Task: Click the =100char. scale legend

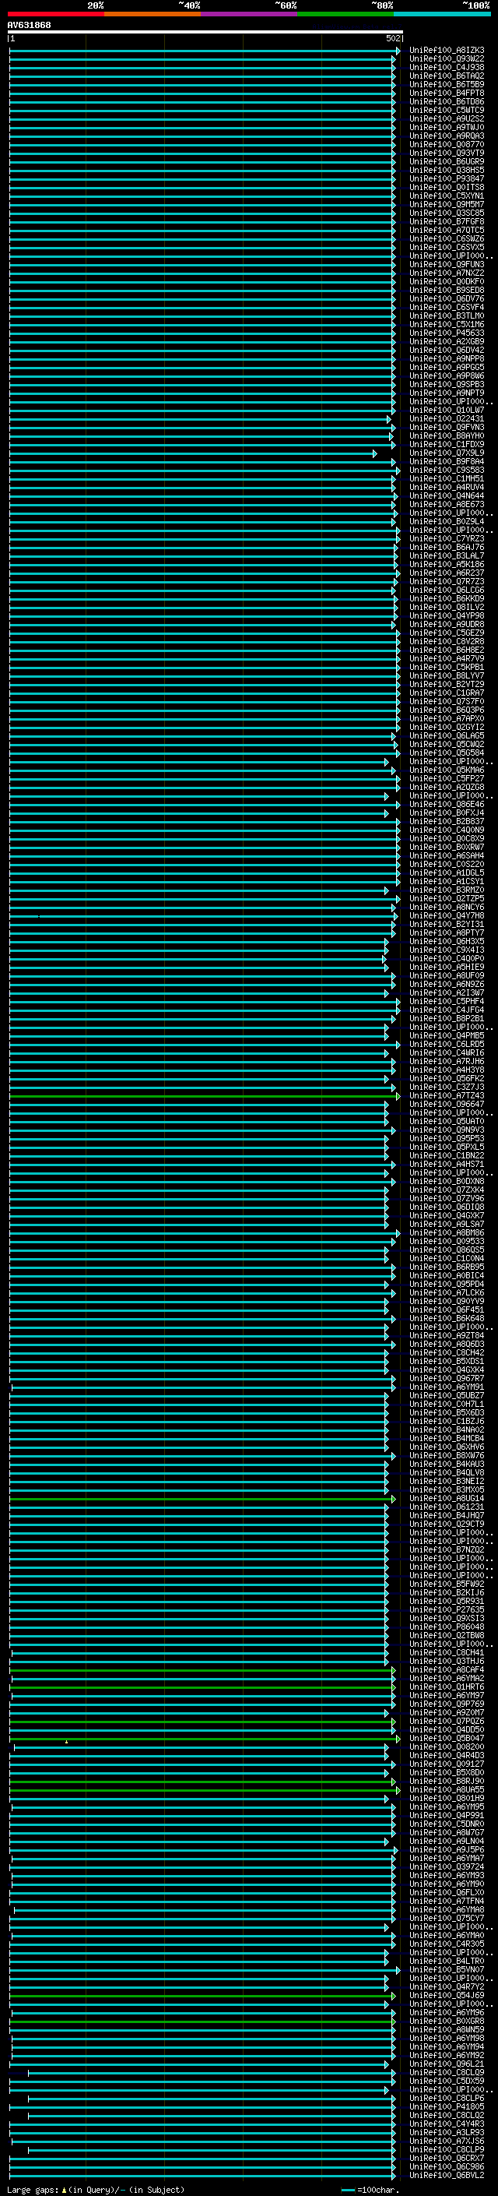Action: (371, 2190)
